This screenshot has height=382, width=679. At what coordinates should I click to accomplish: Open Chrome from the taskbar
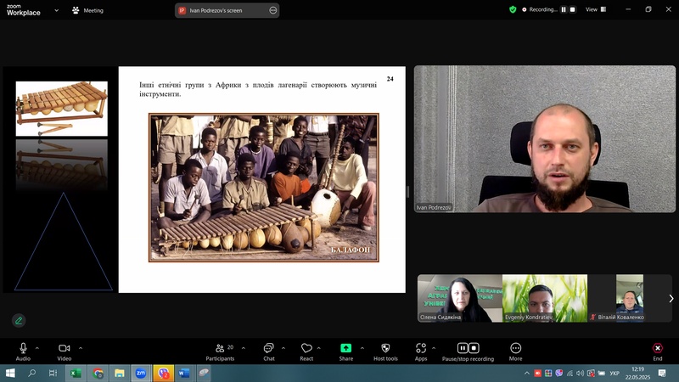(98, 373)
